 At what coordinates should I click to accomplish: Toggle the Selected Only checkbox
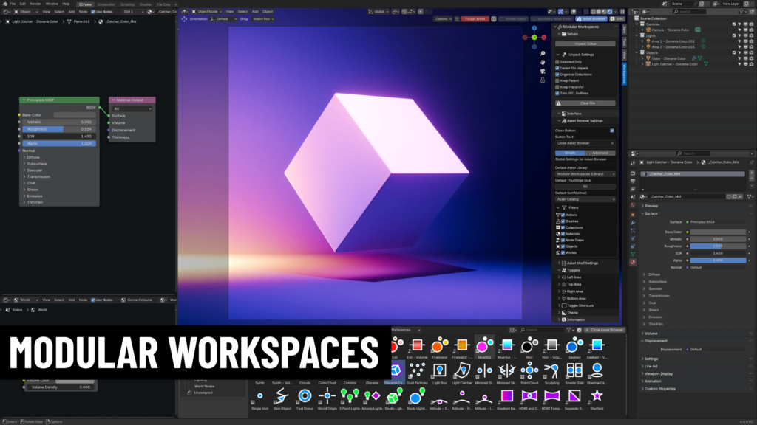point(557,62)
